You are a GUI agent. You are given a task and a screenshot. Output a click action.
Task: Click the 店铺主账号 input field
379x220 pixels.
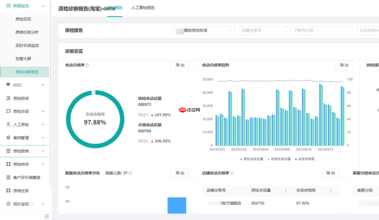tap(263, 31)
